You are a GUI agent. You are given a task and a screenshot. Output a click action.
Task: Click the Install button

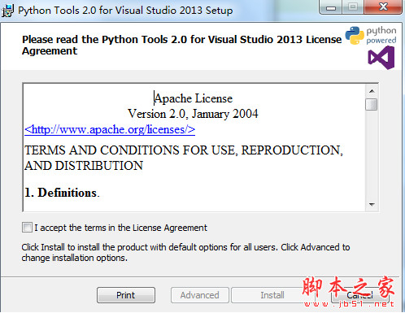272,295
